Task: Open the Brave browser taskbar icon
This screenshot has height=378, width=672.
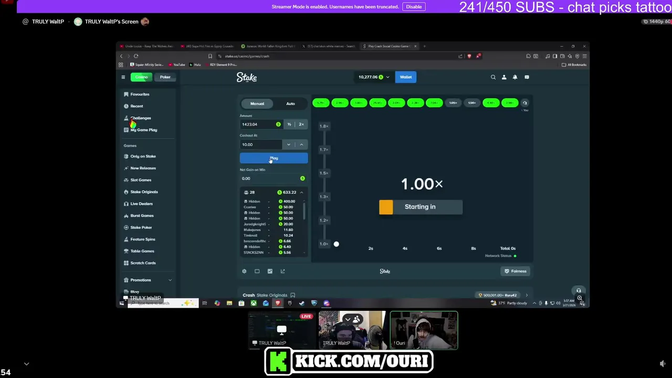Action: 278,303
